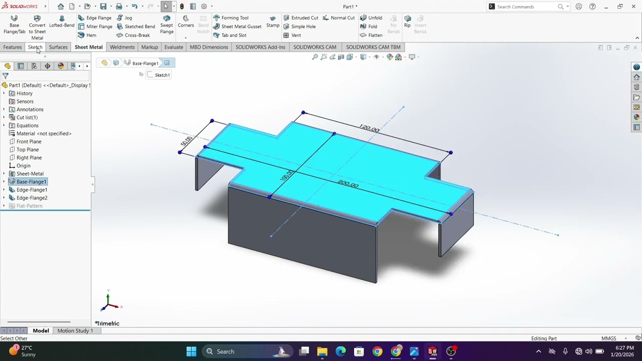Viewport: 642px width, 361px height.
Task: Expand the Annotations tree node
Action: (x=4, y=109)
